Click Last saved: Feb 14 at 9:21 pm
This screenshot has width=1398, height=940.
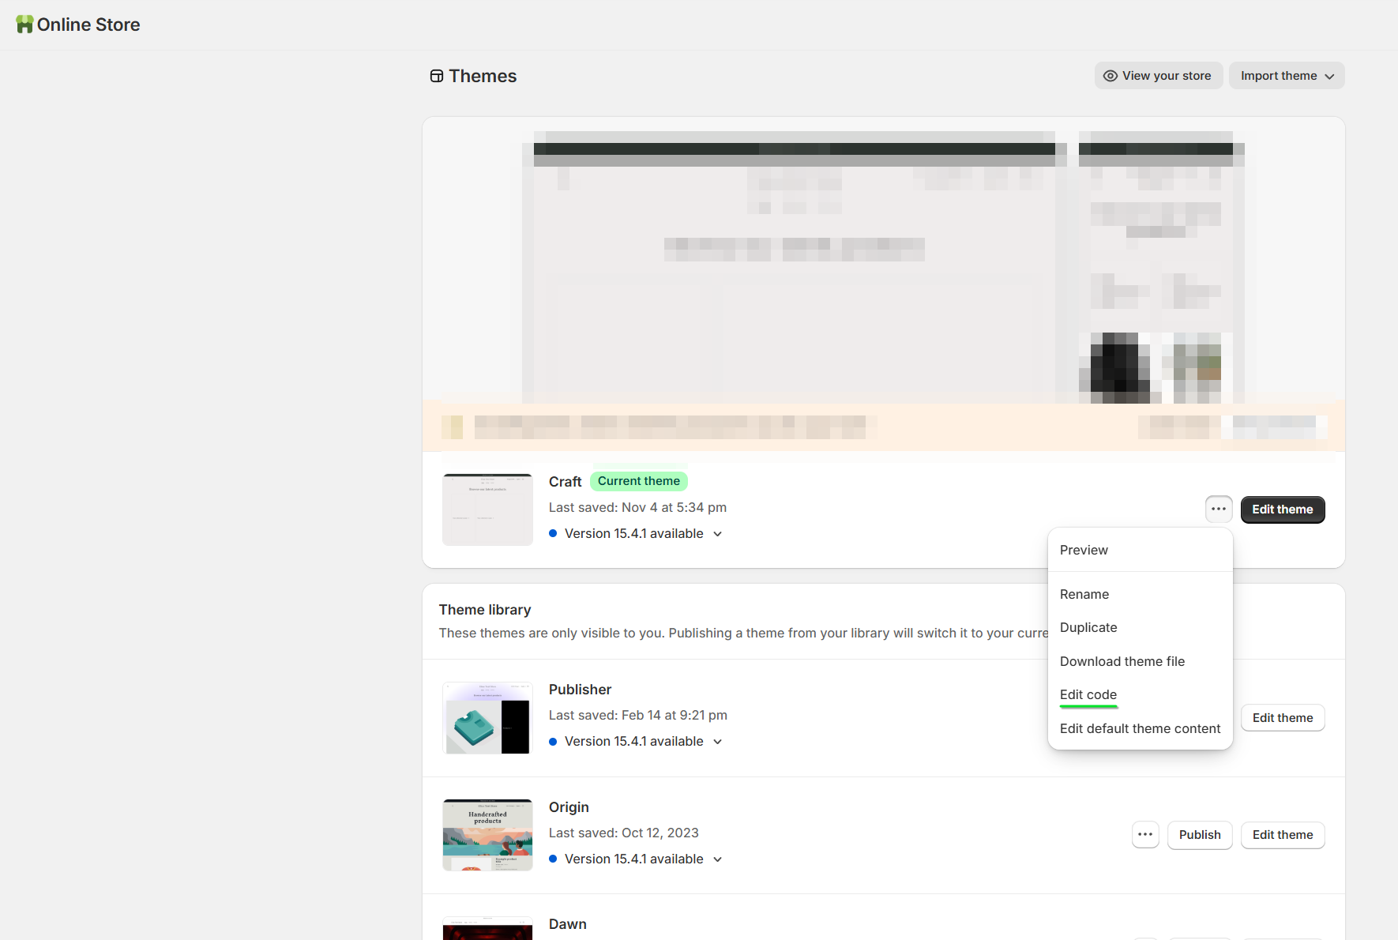click(638, 715)
